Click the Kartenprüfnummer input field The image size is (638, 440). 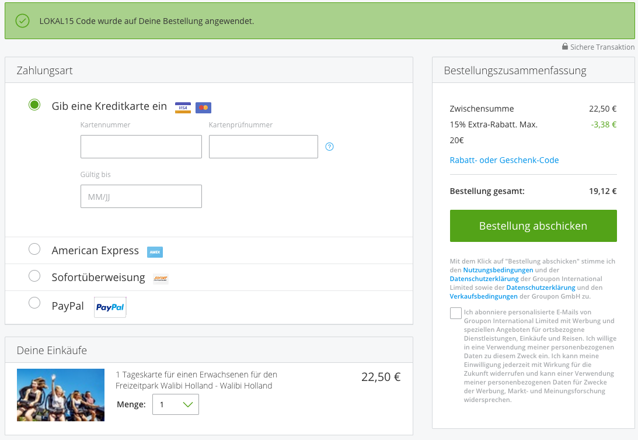point(263,147)
